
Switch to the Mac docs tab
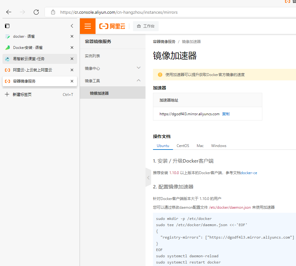click(x=200, y=146)
